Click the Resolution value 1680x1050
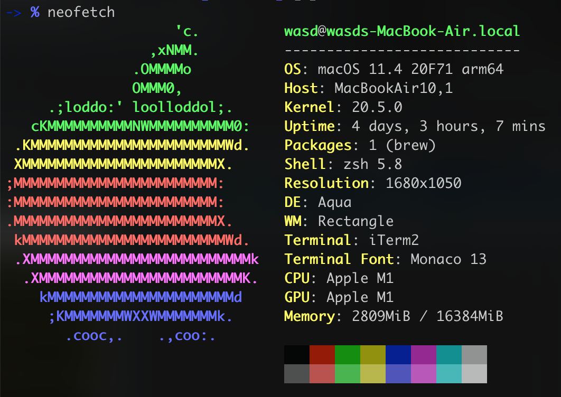The image size is (561, 397). point(423,183)
